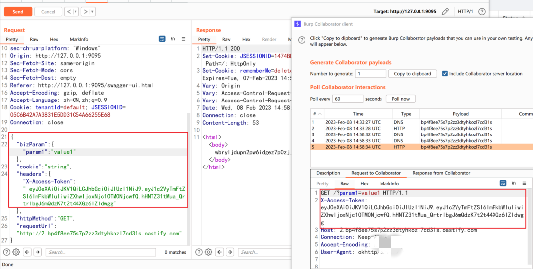The height and width of the screenshot is (269, 533).
Task: Select MarkInfo tab in Collaborator request viewer
Action: click(389, 183)
